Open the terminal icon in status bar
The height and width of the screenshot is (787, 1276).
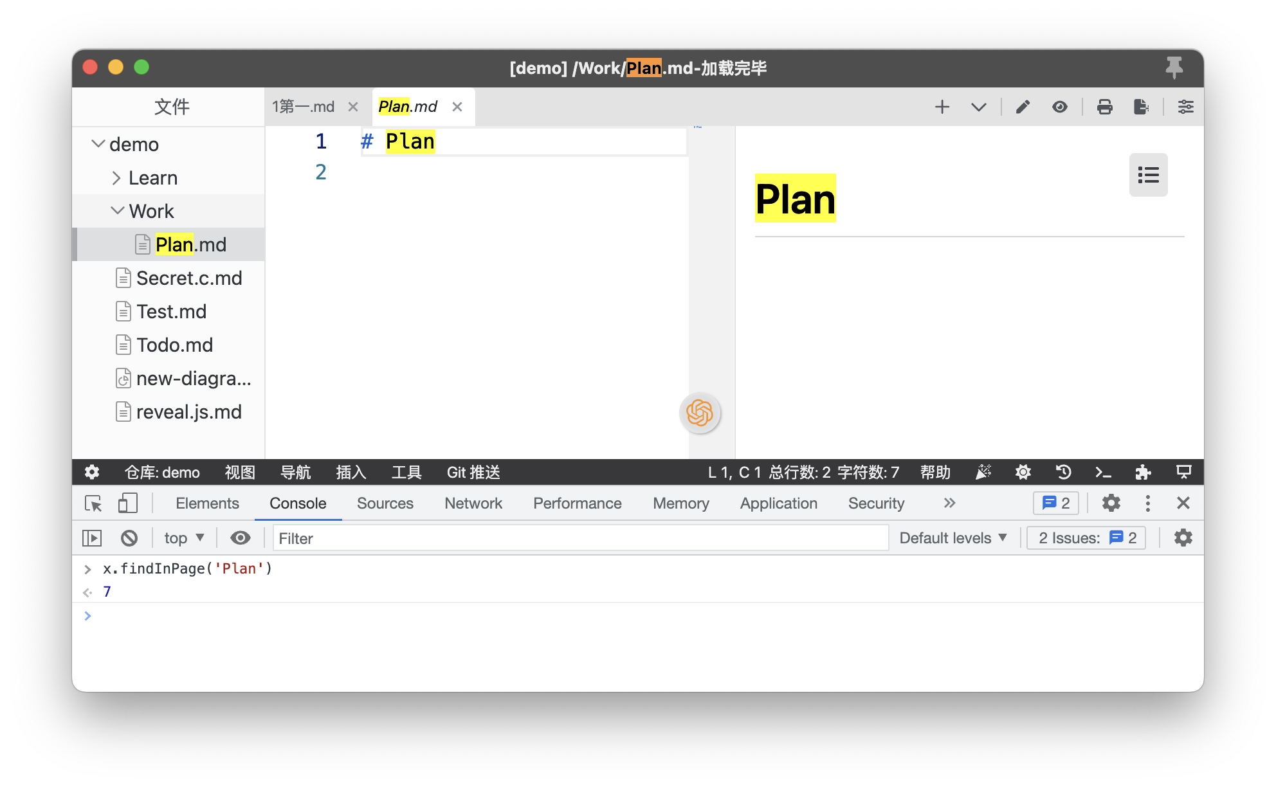tap(1103, 473)
